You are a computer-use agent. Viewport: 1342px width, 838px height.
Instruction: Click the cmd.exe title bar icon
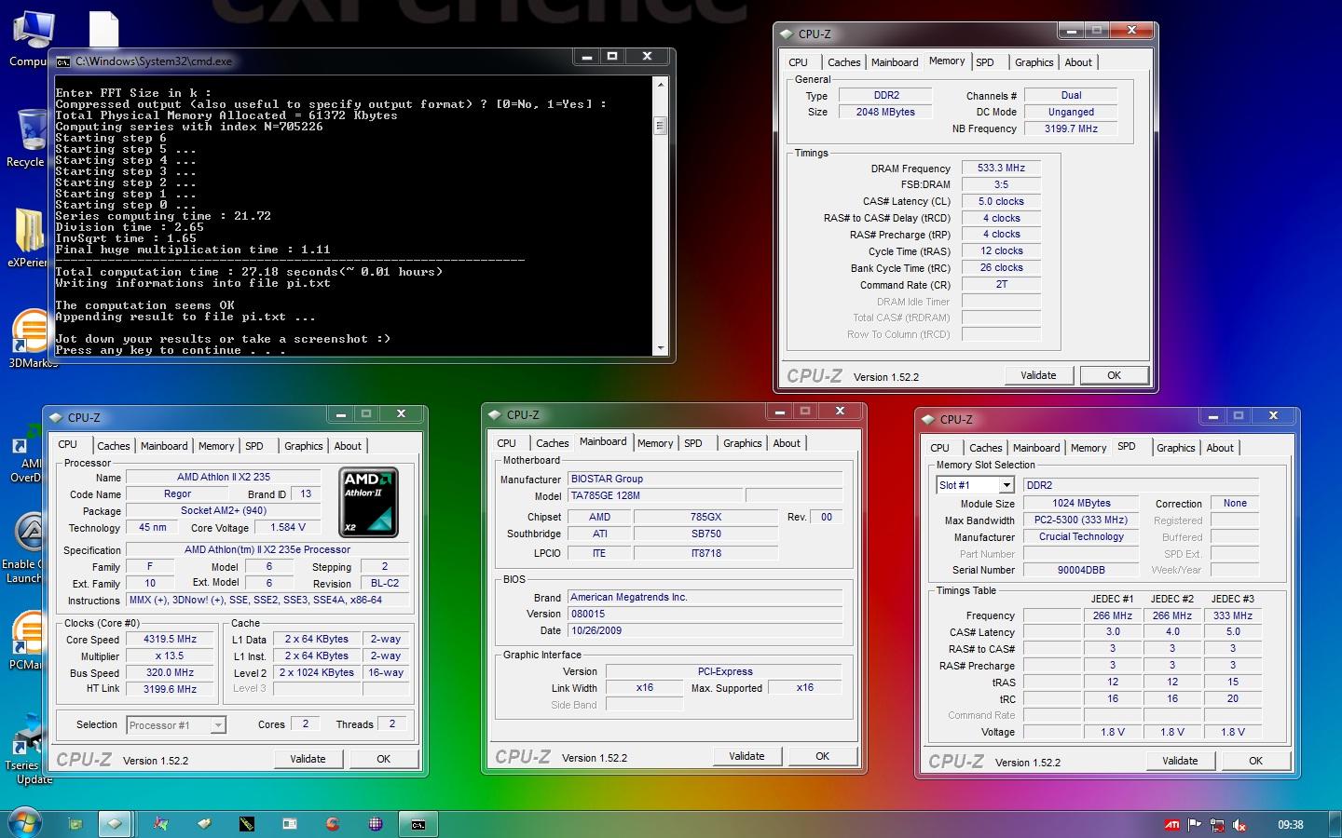(63, 61)
